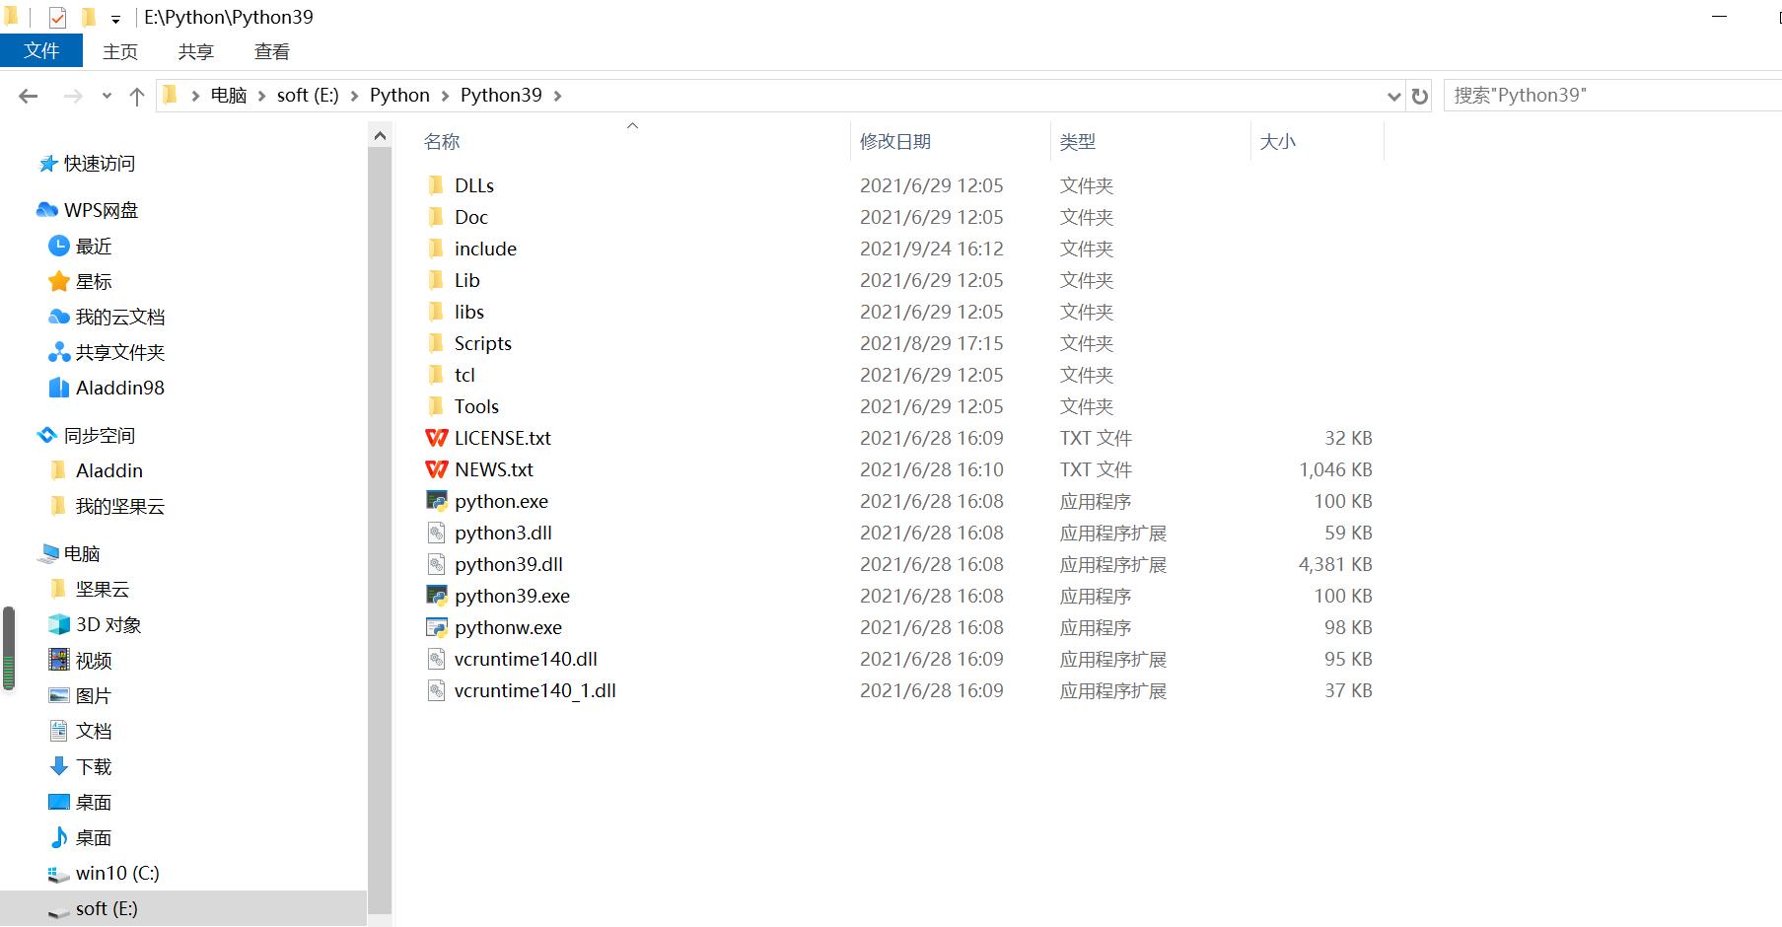Select the Lib folder icon
Screen dimensions: 1782x927
coord(436,280)
